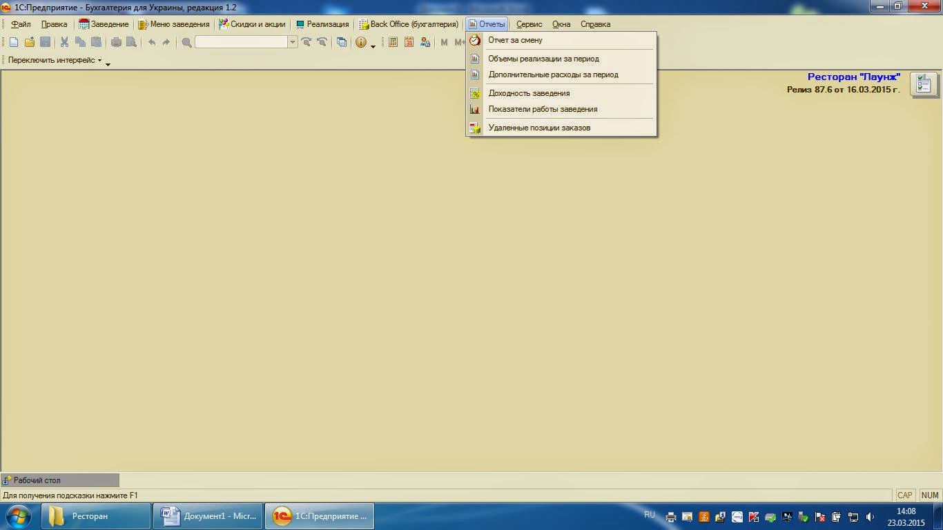The image size is (943, 530).
Task: Click the RU language indicator
Action: pos(650,515)
